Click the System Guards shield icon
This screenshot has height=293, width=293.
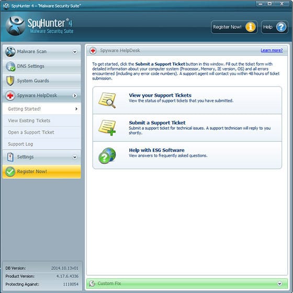point(10,81)
